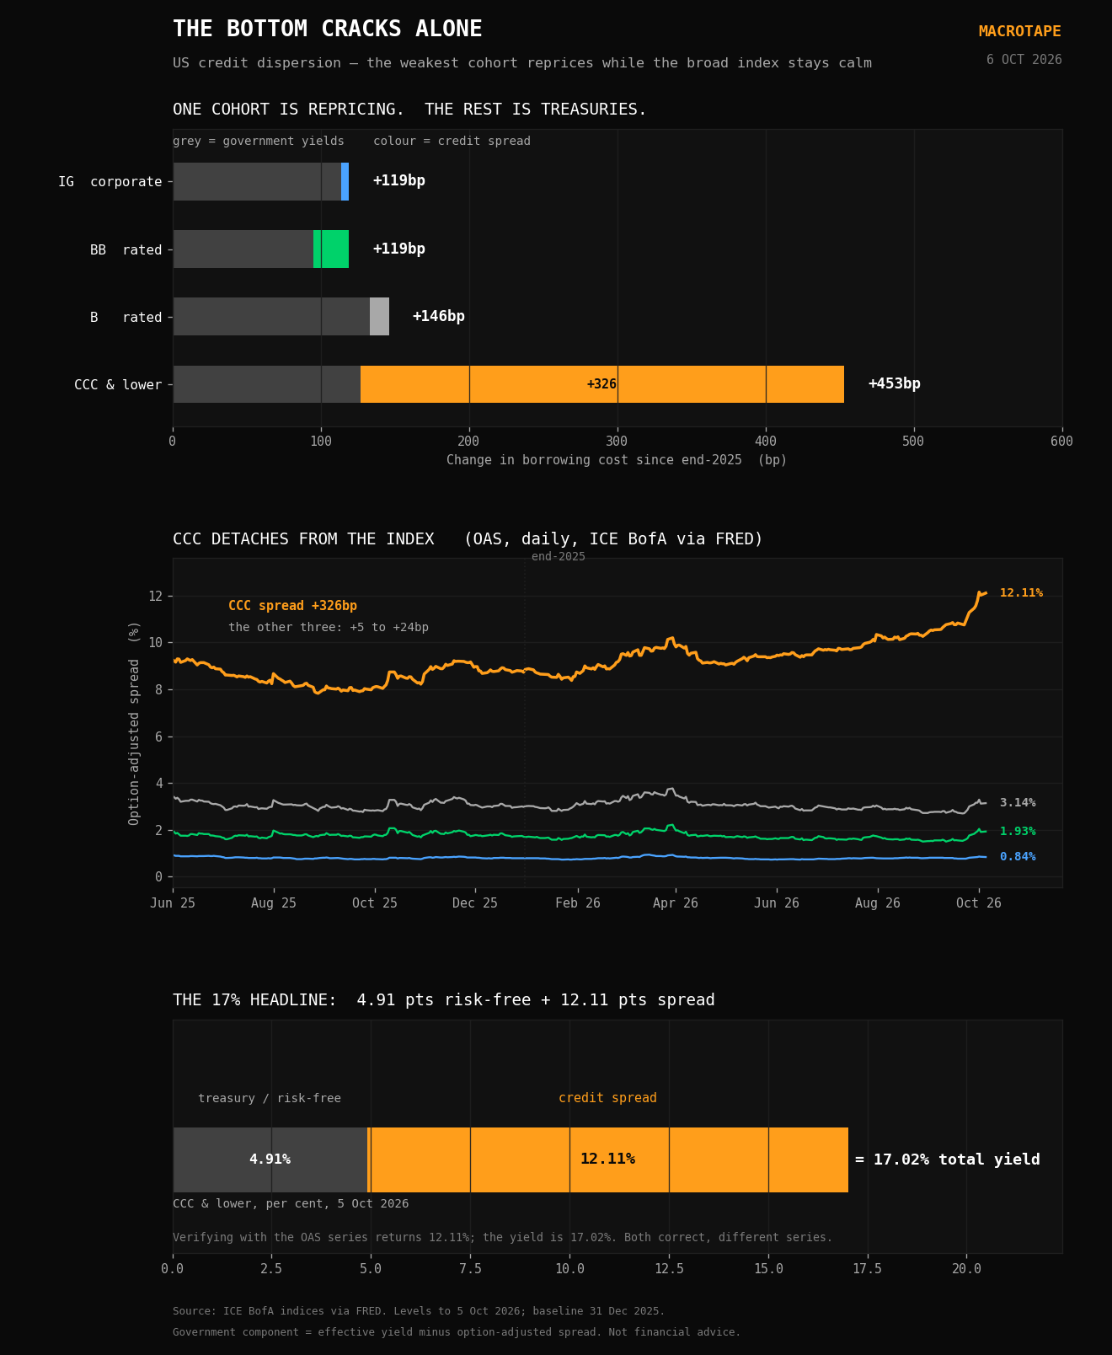Click the heading starting "THE 17% HEADLINE"
1112x1355 pixels.
444,1000
